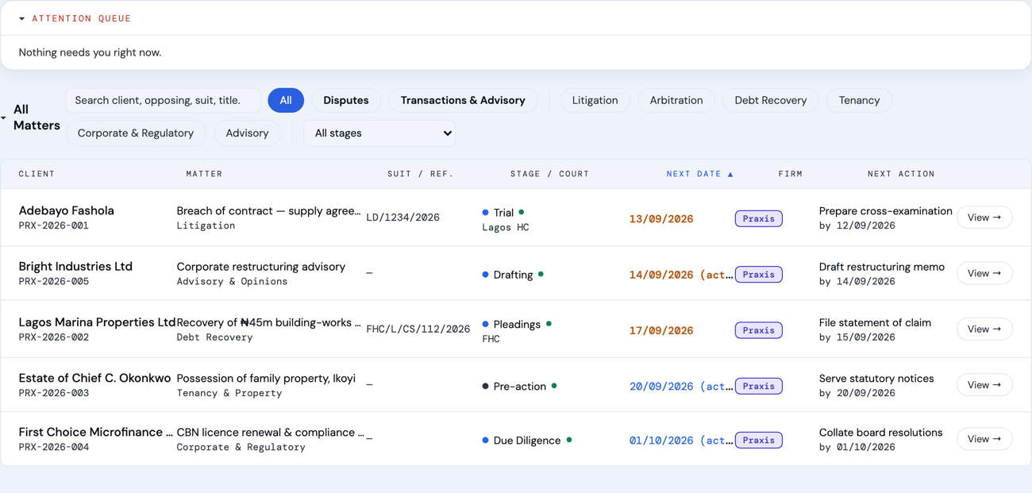
Task: Select the All filter pill
Action: point(286,100)
